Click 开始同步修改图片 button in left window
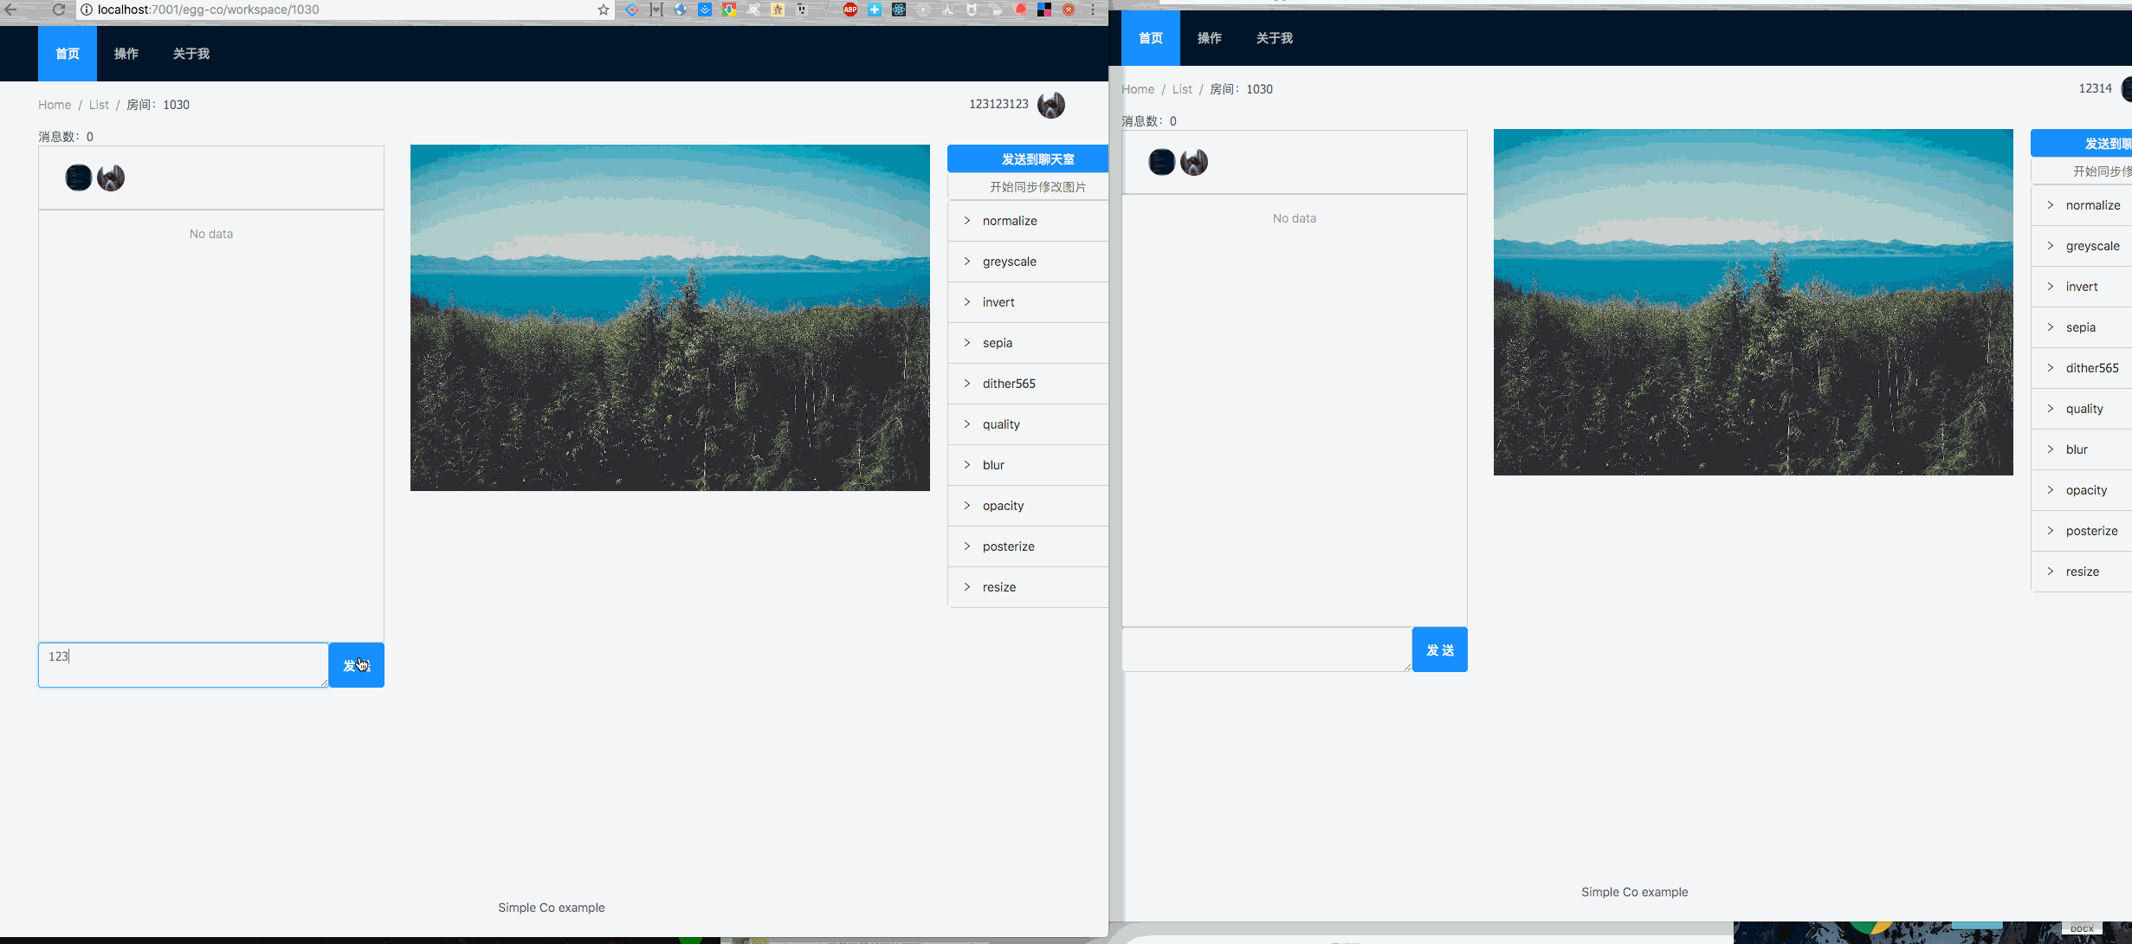Image resolution: width=2132 pixels, height=944 pixels. (1037, 187)
